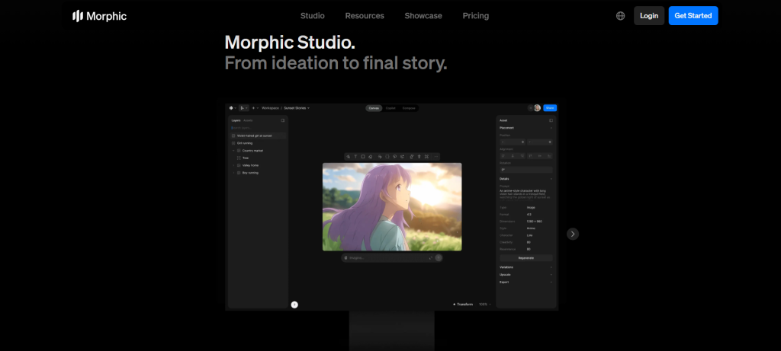
Task: Select the Text tool in the canvas toolbar
Action: pyautogui.click(x=355, y=157)
